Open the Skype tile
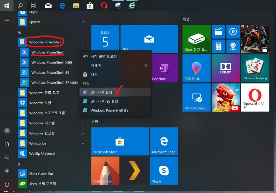276x193 pixels. (x=164, y=171)
